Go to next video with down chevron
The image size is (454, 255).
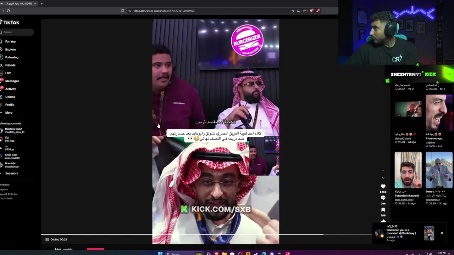(383, 178)
